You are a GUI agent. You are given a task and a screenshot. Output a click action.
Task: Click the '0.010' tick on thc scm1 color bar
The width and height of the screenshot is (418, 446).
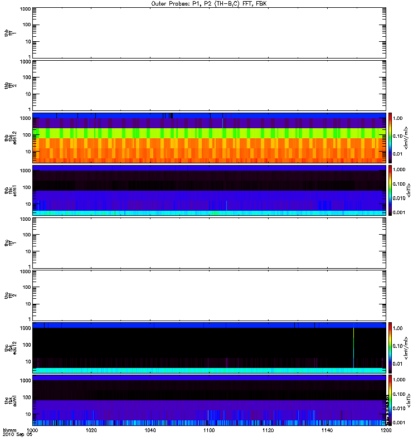point(399,408)
